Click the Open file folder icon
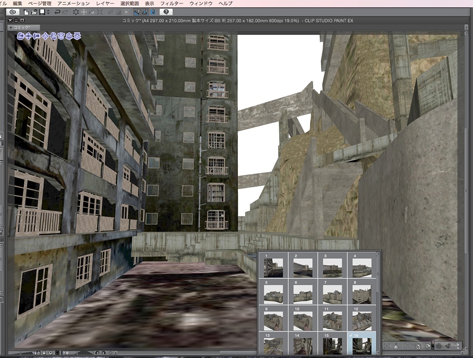 pos(34,12)
